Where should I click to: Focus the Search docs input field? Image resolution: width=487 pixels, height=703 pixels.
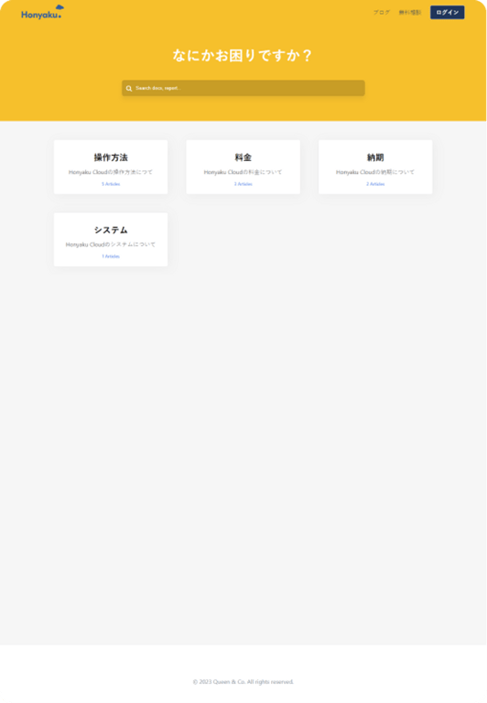pos(243,88)
